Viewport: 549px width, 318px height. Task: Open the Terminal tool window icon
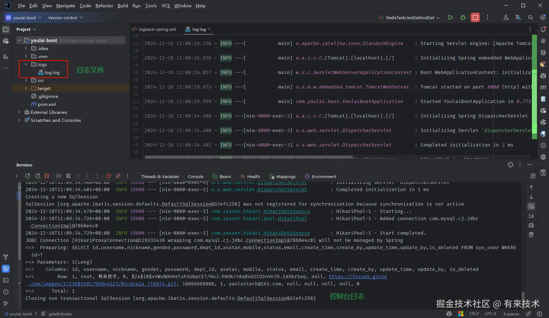6,280
